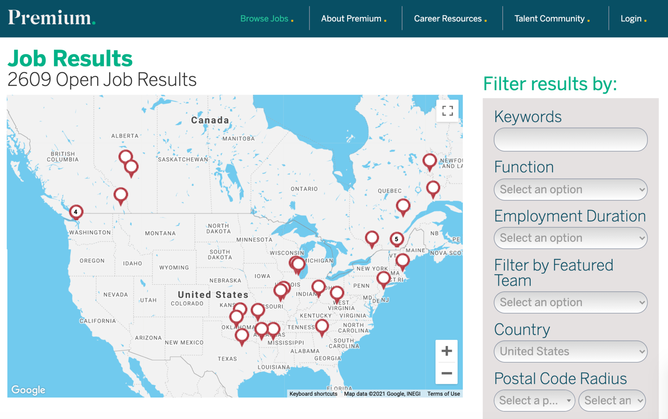Open the Employment Duration dropdown
The image size is (668, 419).
coord(570,238)
